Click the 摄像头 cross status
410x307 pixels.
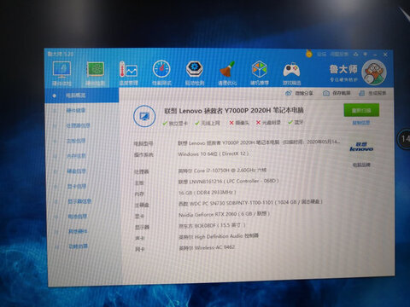pyautogui.click(x=239, y=123)
